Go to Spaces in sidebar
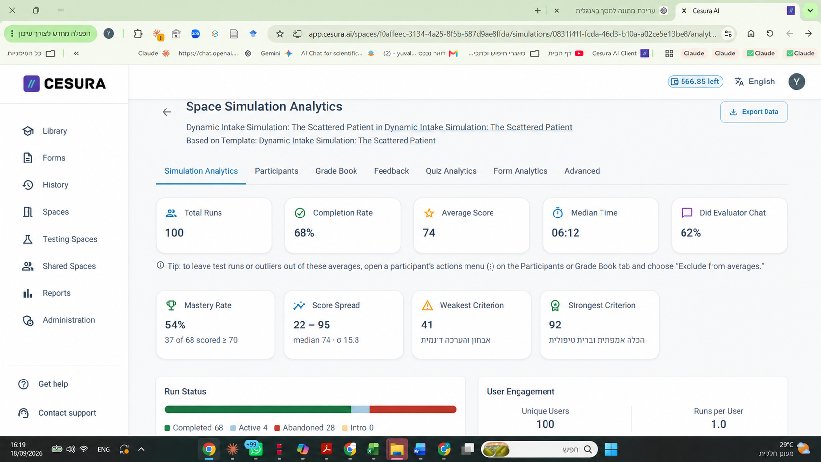 pyautogui.click(x=46, y=212)
